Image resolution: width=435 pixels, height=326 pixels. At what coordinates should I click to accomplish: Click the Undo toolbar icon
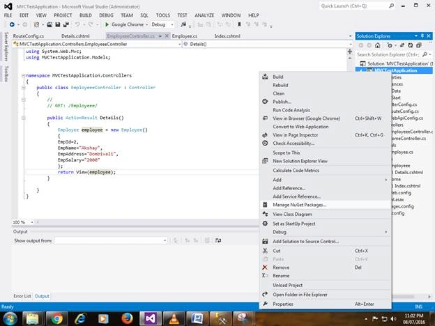(x=77, y=24)
